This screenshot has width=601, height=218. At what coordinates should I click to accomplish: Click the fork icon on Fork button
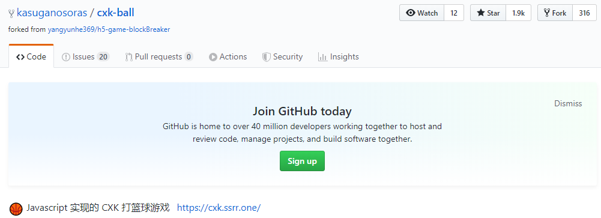pos(547,13)
